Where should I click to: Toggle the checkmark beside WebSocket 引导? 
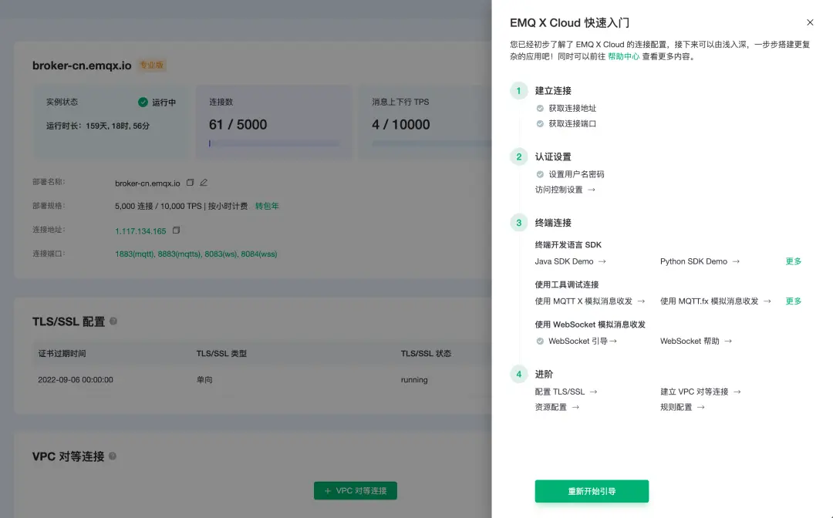[x=540, y=341]
